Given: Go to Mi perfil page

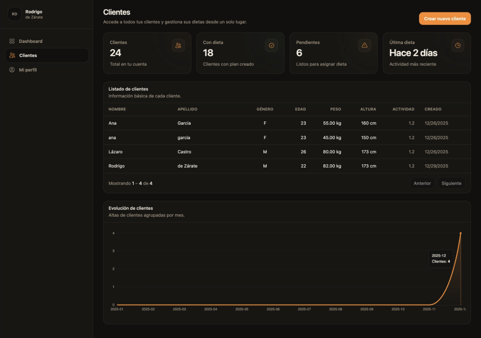Looking at the screenshot, I should click(x=28, y=70).
